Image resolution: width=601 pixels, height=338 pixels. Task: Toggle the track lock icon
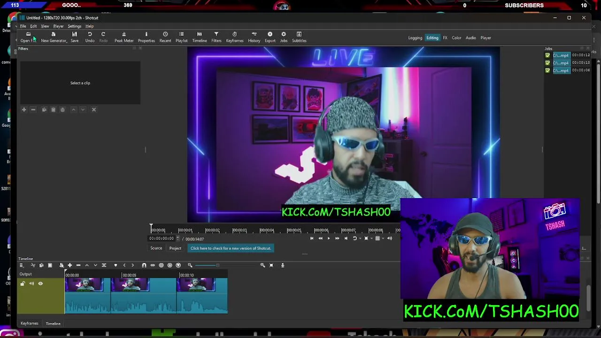click(x=23, y=284)
